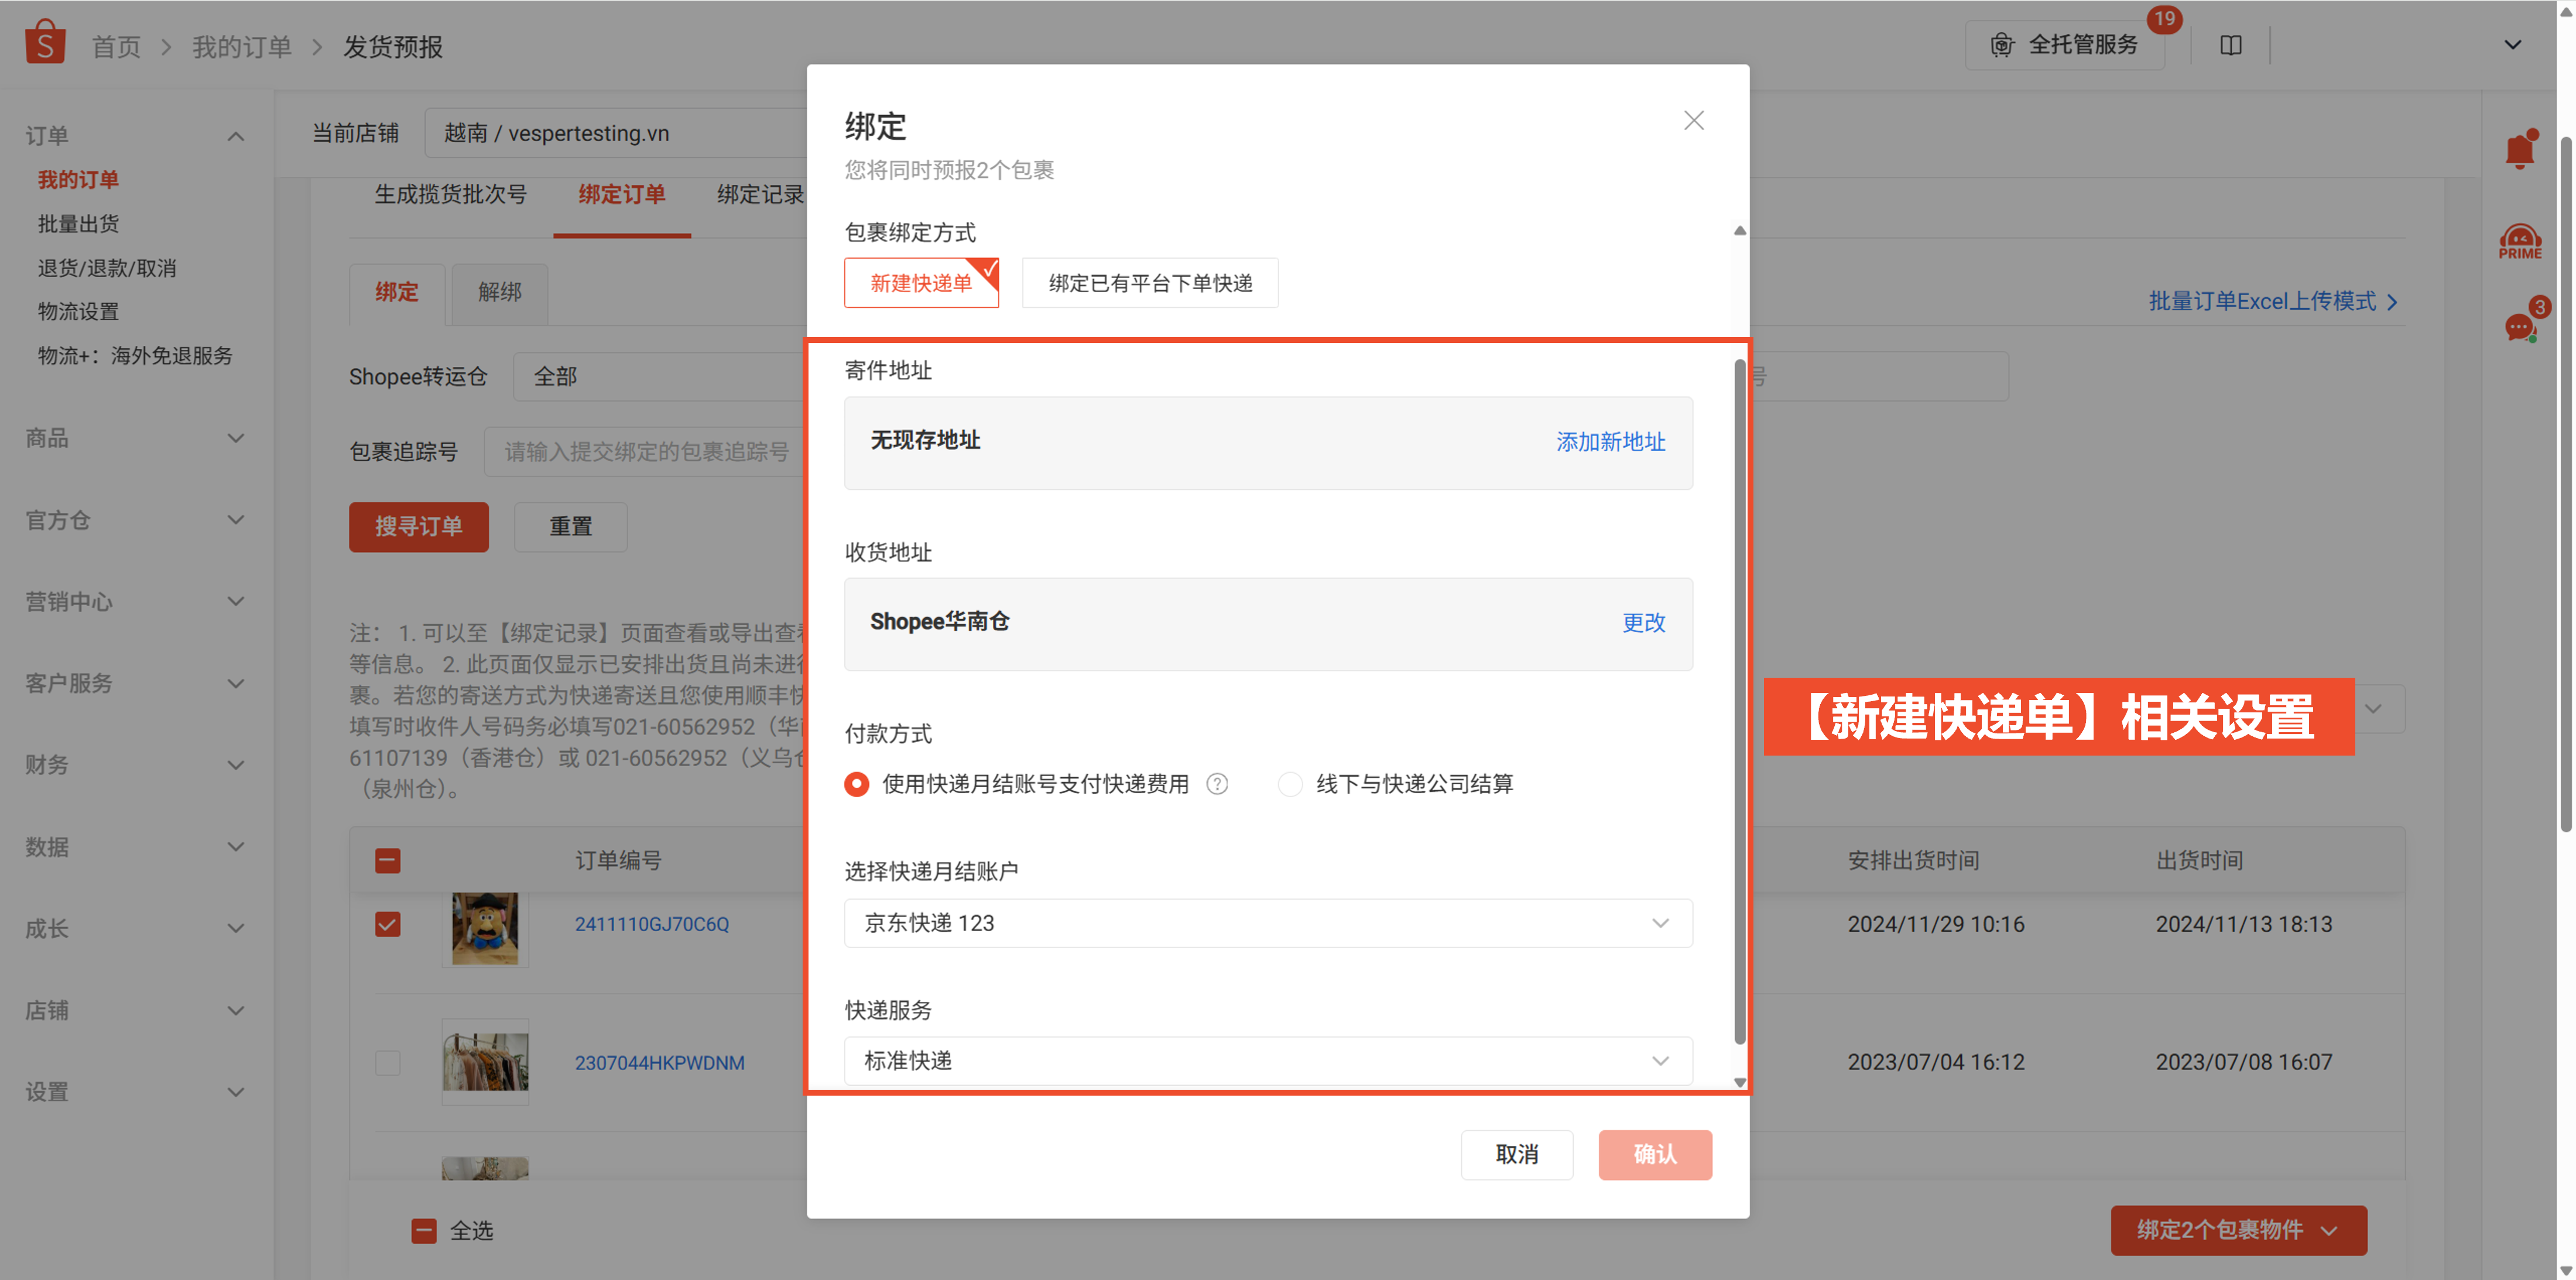Switch to 生成揽货批次号 tab

[450, 194]
